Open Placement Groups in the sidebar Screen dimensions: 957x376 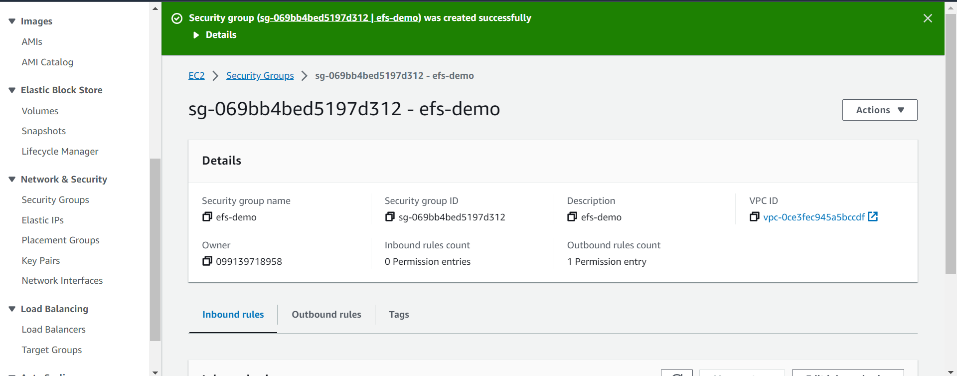(61, 240)
